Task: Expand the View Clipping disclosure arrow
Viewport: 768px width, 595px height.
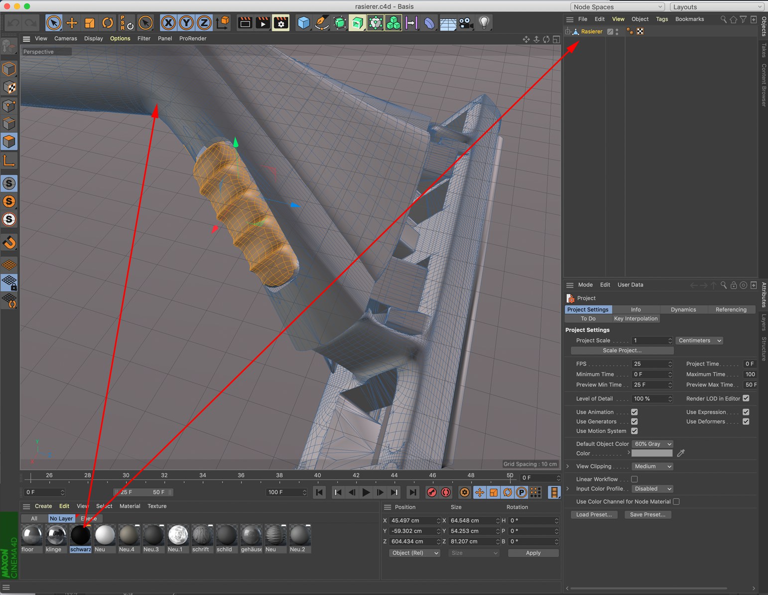Action: 568,466
